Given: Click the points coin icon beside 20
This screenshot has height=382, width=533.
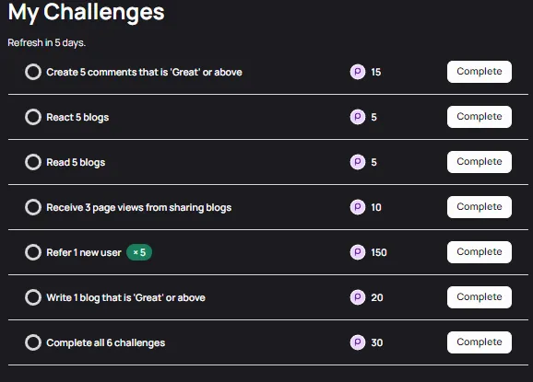Looking at the screenshot, I should click(x=358, y=297).
